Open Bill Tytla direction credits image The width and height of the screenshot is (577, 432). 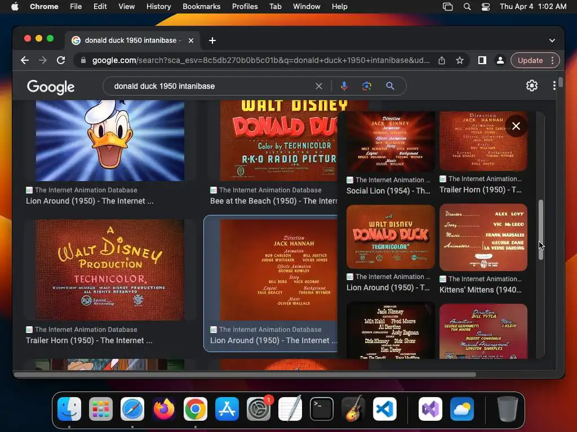coord(483,331)
